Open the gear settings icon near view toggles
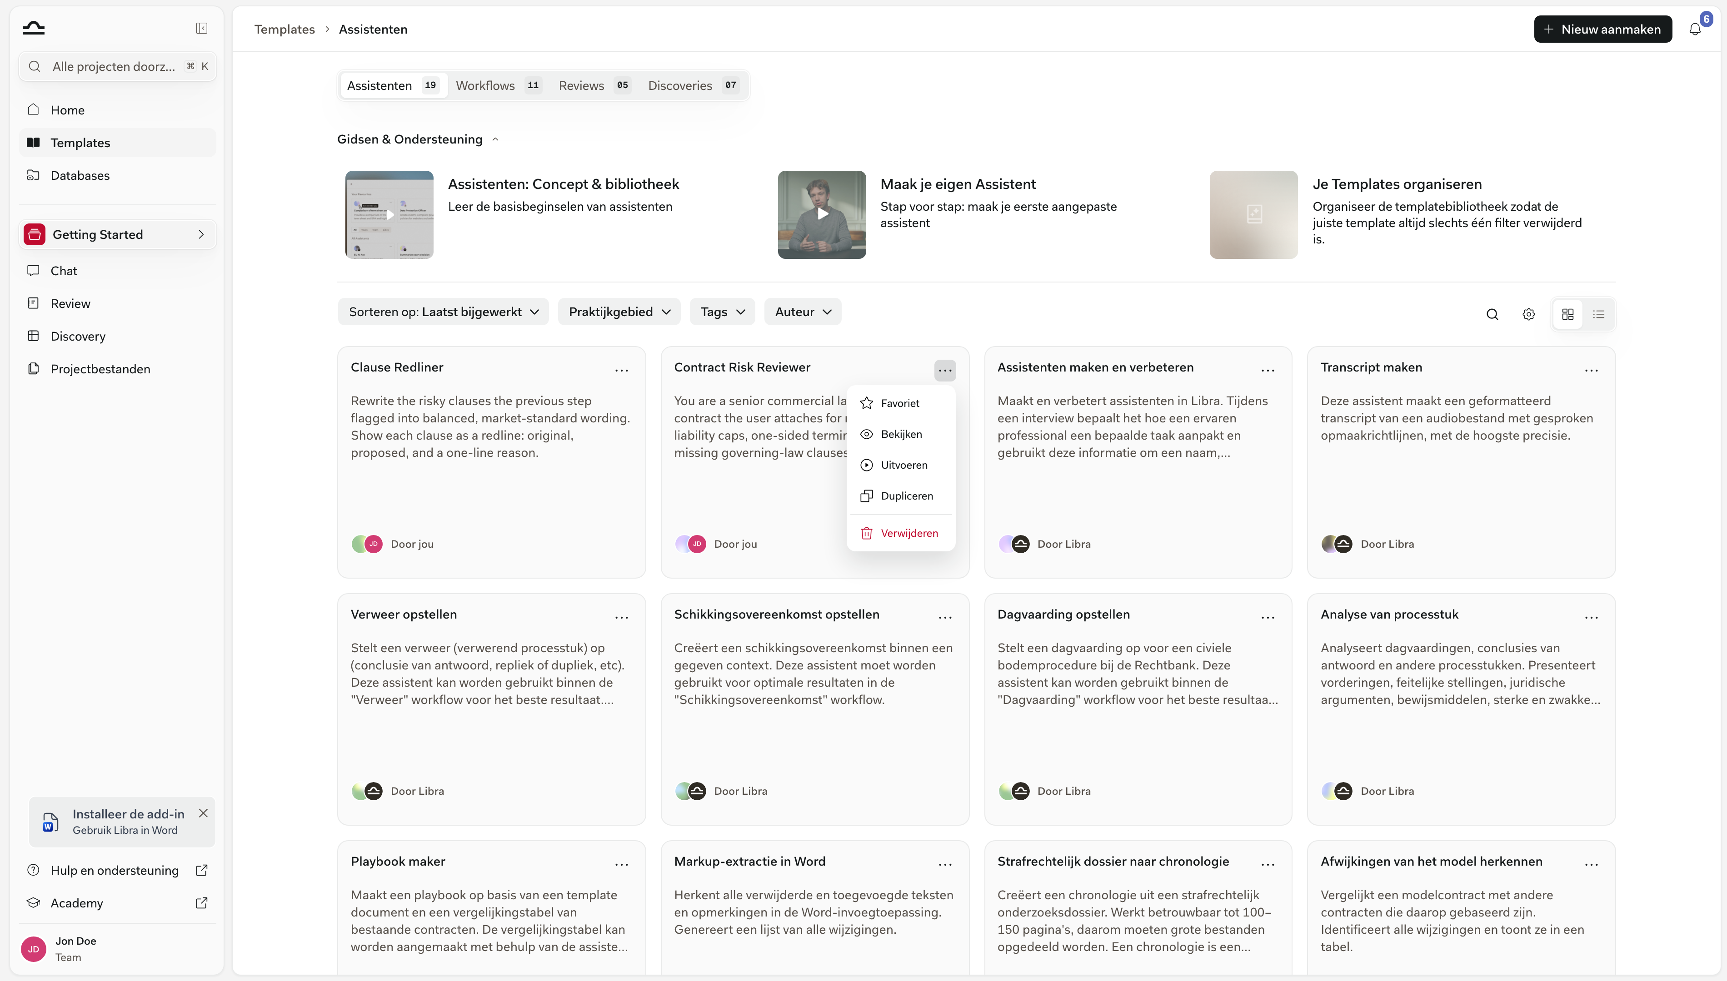The width and height of the screenshot is (1727, 981). (1529, 314)
